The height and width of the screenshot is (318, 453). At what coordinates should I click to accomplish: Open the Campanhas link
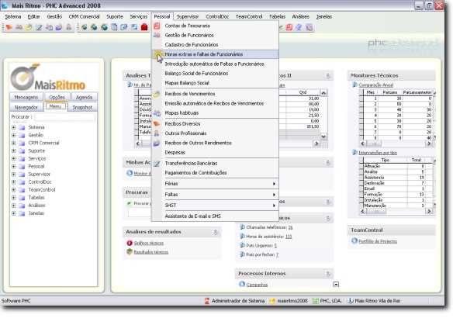[x=257, y=285]
